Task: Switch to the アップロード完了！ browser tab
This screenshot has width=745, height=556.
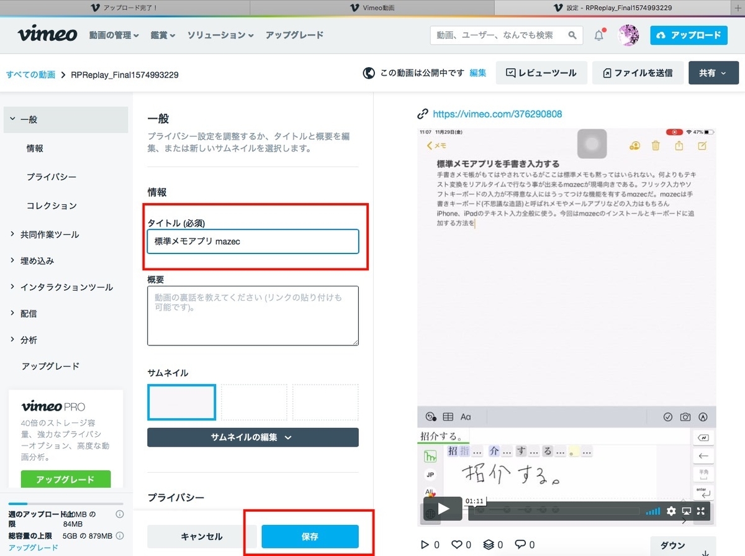Action: 124,7
